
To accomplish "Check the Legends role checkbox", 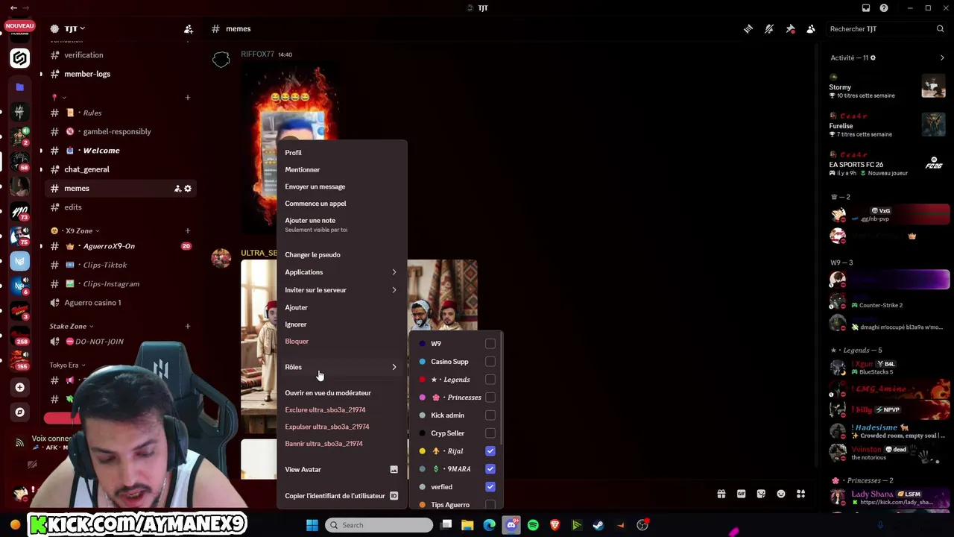I will [x=490, y=380].
